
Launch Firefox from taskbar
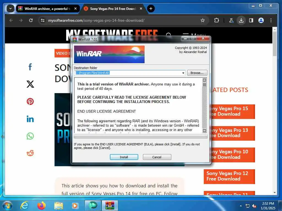[42, 206]
